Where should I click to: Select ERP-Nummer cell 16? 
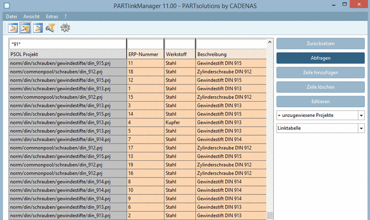(x=145, y=173)
